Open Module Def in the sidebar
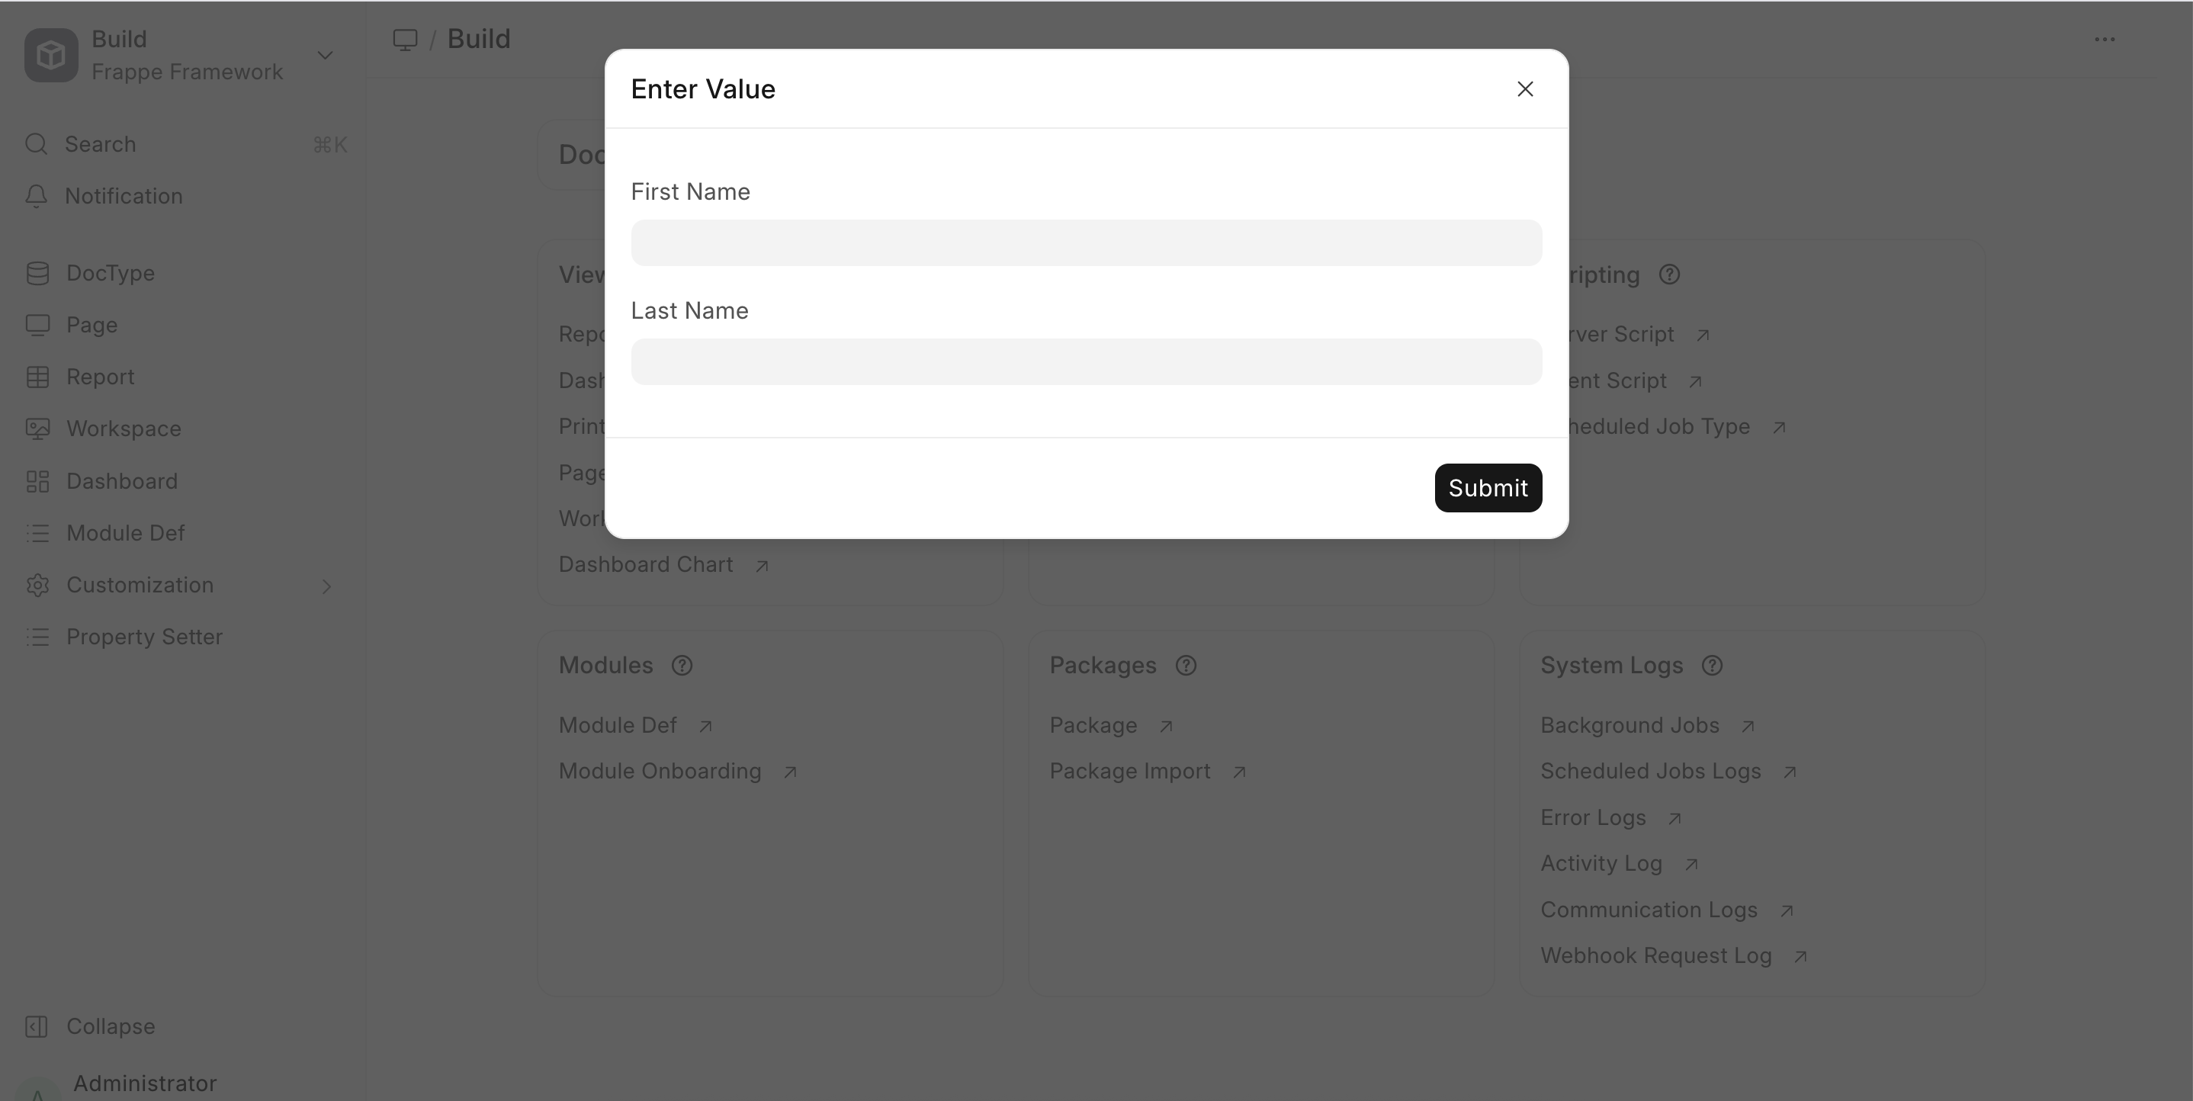 (x=125, y=533)
